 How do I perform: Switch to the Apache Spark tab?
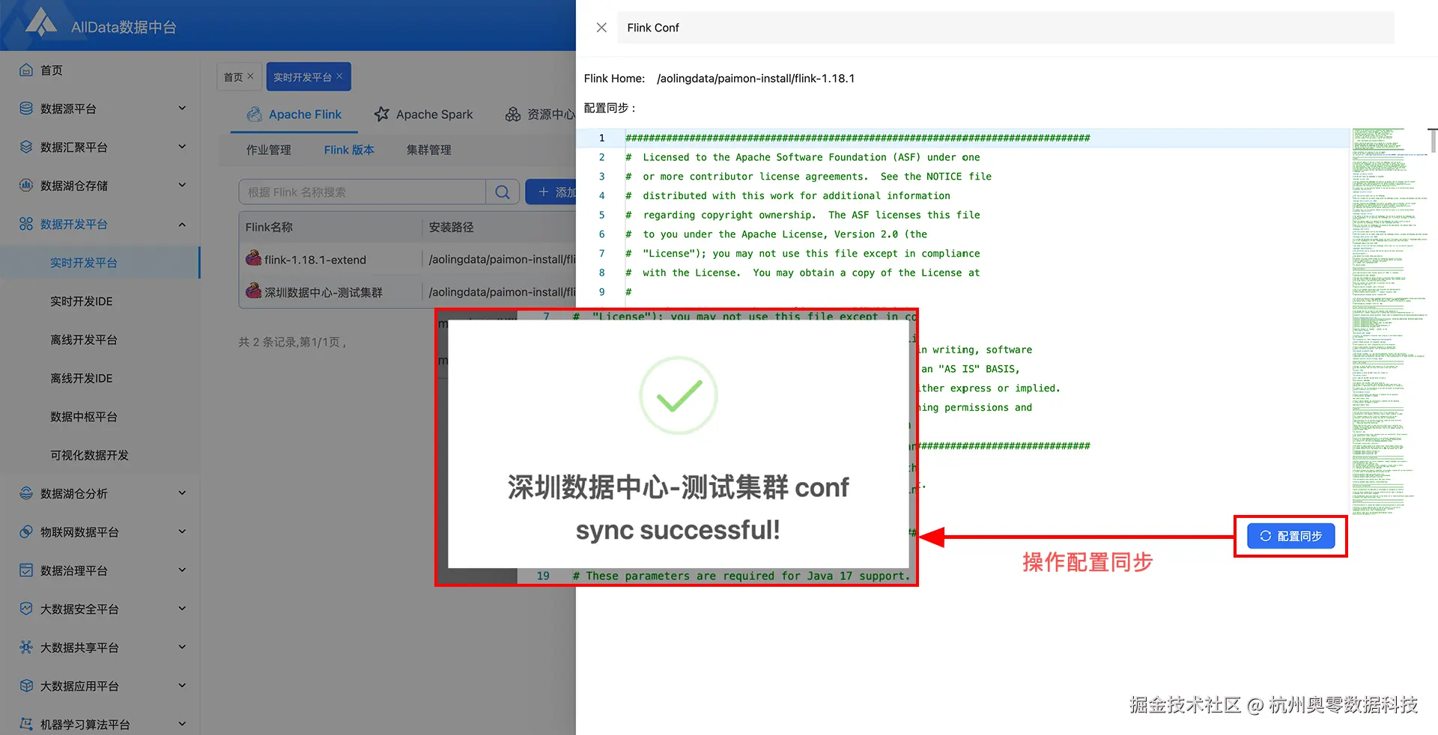(423, 114)
